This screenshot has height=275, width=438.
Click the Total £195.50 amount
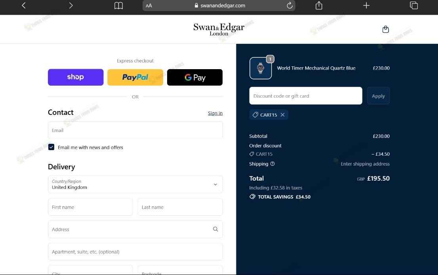378,178
